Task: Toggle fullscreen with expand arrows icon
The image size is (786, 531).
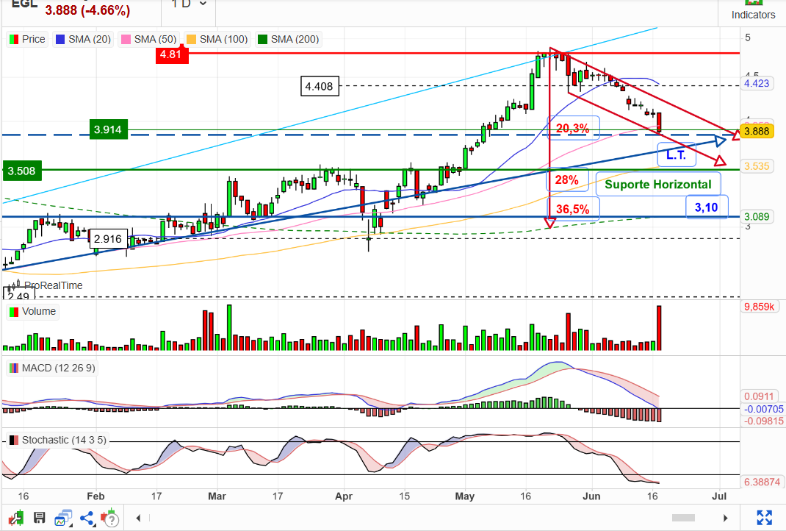Action: coord(764,518)
